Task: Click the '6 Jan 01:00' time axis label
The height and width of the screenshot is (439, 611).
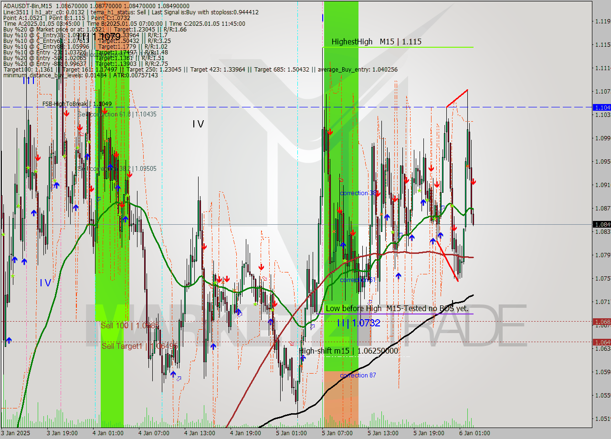Action: click(x=474, y=433)
